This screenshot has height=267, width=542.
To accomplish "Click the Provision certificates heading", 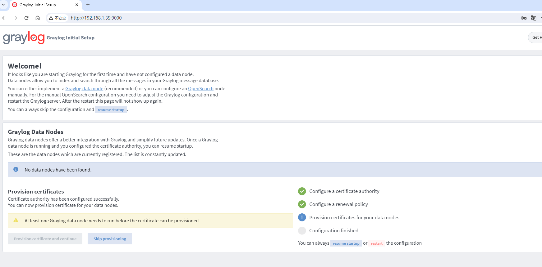I will pyautogui.click(x=36, y=192).
